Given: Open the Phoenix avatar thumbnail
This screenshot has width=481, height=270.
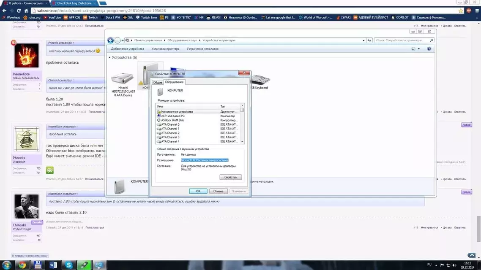Looking at the screenshot, I should [26, 139].
